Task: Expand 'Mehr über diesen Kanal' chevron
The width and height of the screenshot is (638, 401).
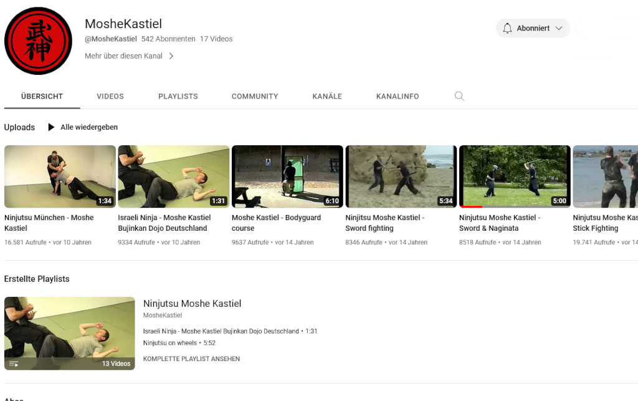Action: 171,56
